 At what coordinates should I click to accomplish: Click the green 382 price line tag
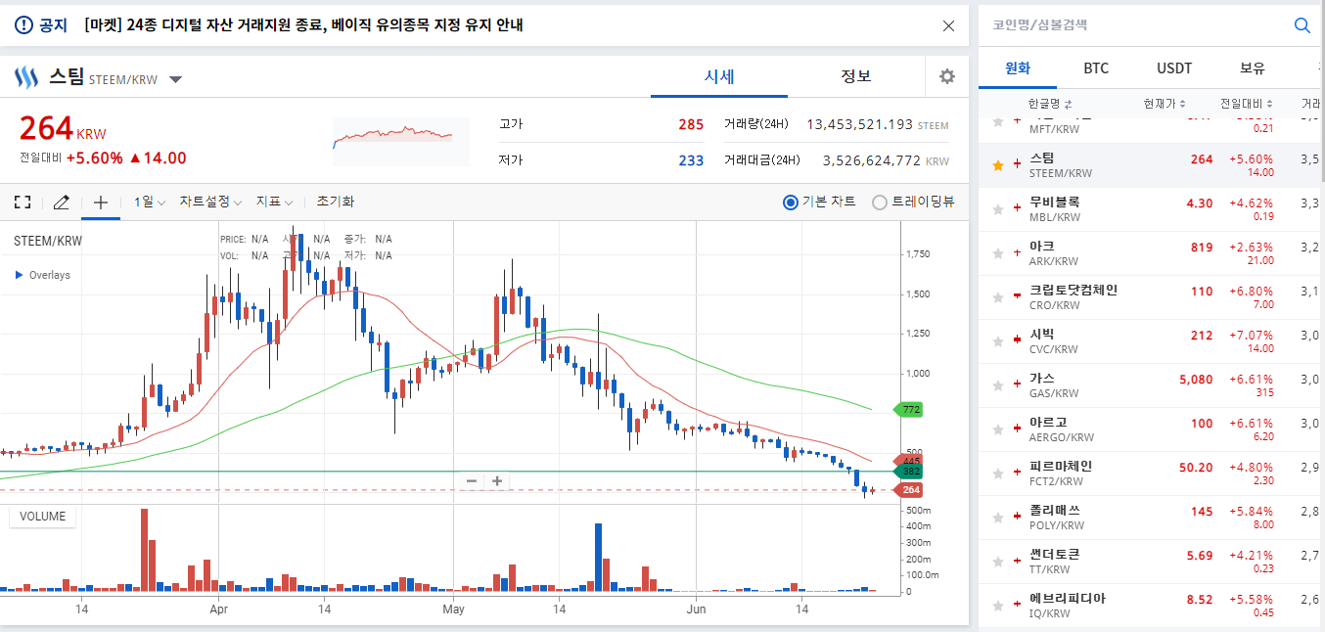908,472
